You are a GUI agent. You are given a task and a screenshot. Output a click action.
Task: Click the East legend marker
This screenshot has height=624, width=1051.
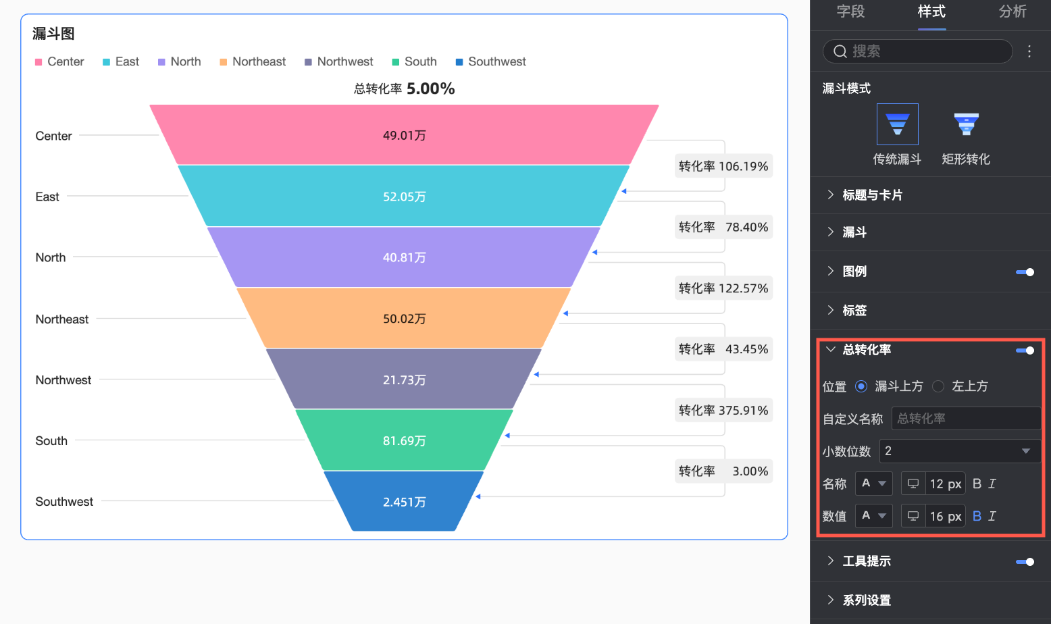106,62
